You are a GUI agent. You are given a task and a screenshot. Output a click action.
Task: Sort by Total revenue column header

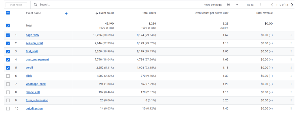tap(264, 13)
